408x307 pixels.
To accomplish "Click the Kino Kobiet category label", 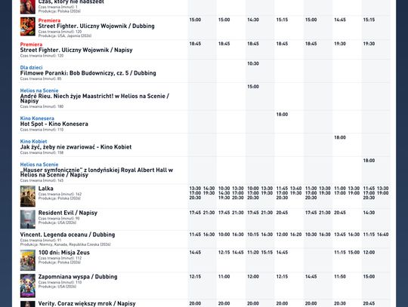I will 33,142.
